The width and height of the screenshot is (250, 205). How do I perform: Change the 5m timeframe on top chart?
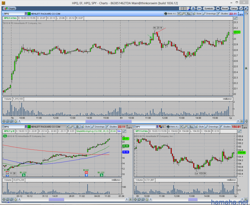click(189, 14)
